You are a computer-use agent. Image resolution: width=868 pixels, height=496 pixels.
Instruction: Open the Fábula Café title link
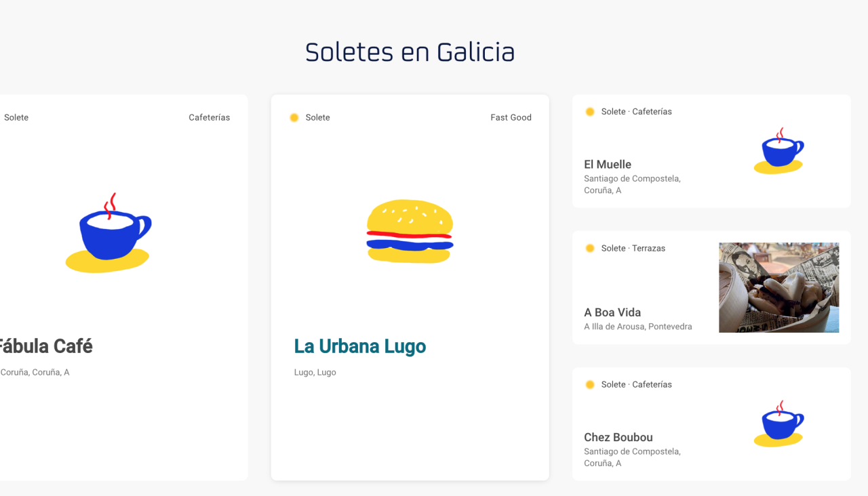(45, 346)
